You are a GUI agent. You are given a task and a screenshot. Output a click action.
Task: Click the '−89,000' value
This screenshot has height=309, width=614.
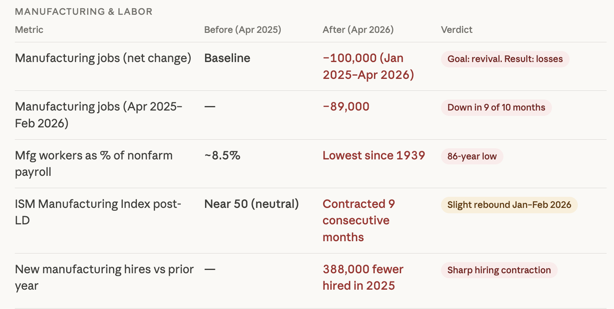[346, 106]
